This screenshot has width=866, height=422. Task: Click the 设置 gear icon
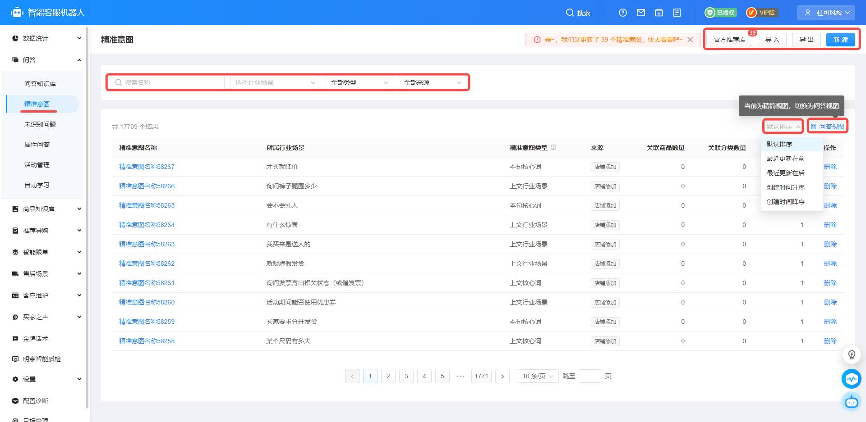[15, 379]
